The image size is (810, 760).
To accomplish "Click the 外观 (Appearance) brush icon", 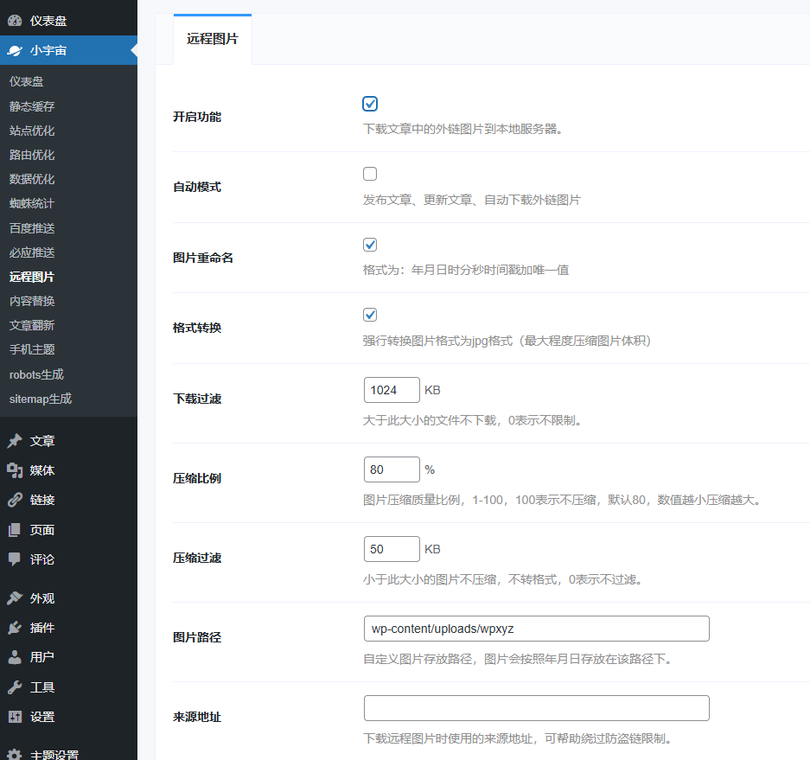I will coord(15,597).
